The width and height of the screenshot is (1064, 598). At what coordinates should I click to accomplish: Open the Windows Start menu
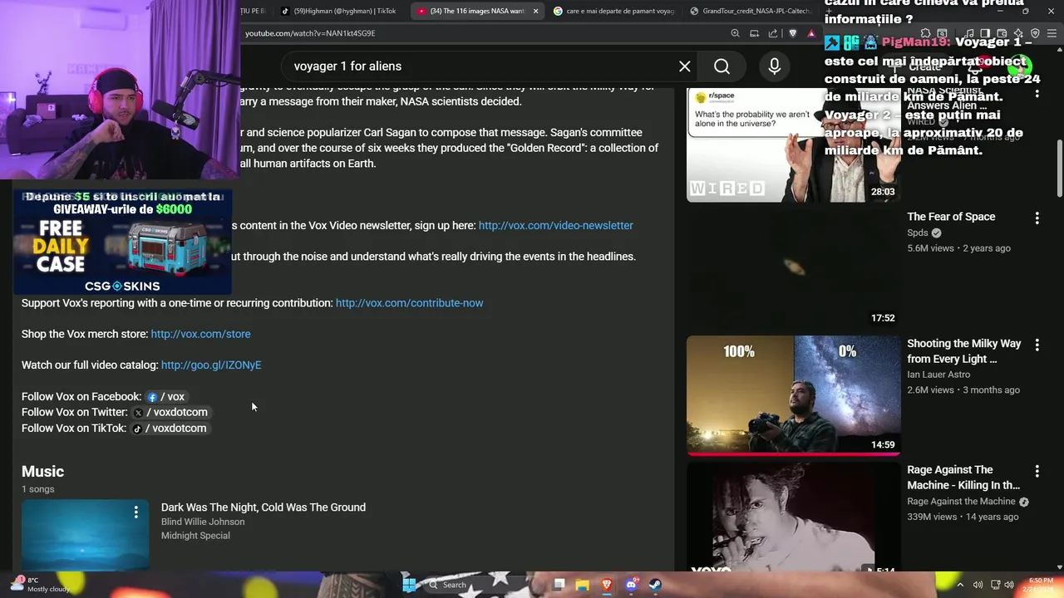point(409,585)
